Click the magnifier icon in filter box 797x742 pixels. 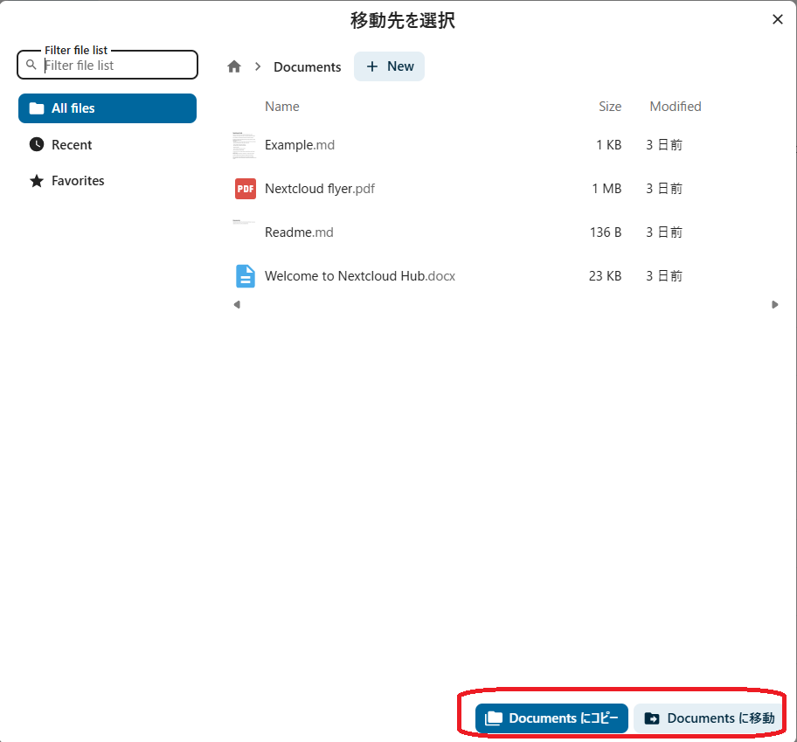(32, 66)
